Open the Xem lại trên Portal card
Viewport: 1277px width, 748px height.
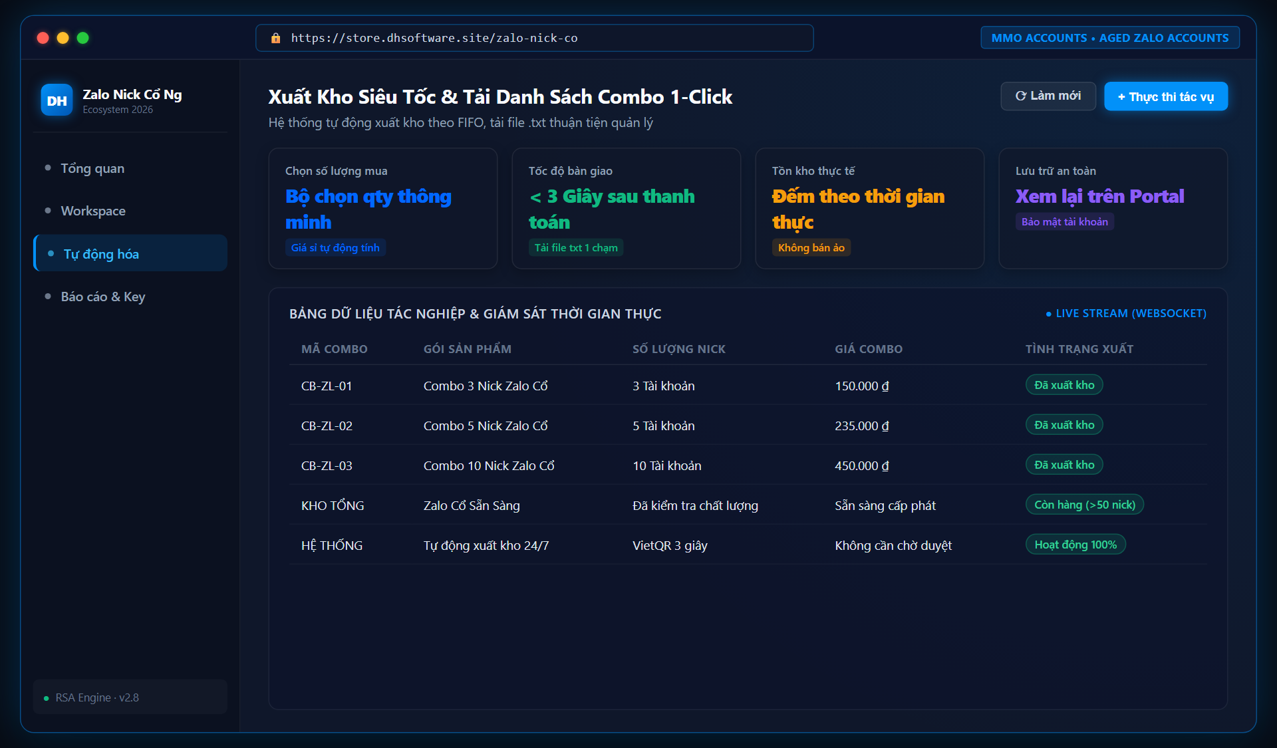coord(1113,209)
